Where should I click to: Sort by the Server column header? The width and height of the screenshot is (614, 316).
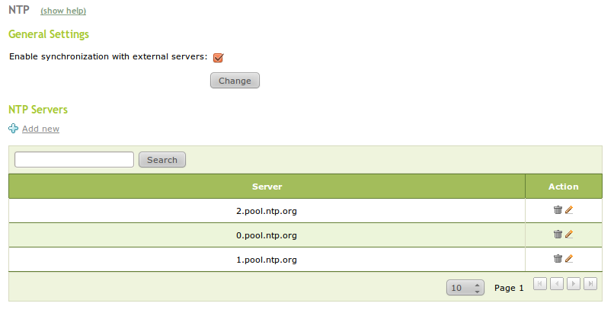point(267,187)
